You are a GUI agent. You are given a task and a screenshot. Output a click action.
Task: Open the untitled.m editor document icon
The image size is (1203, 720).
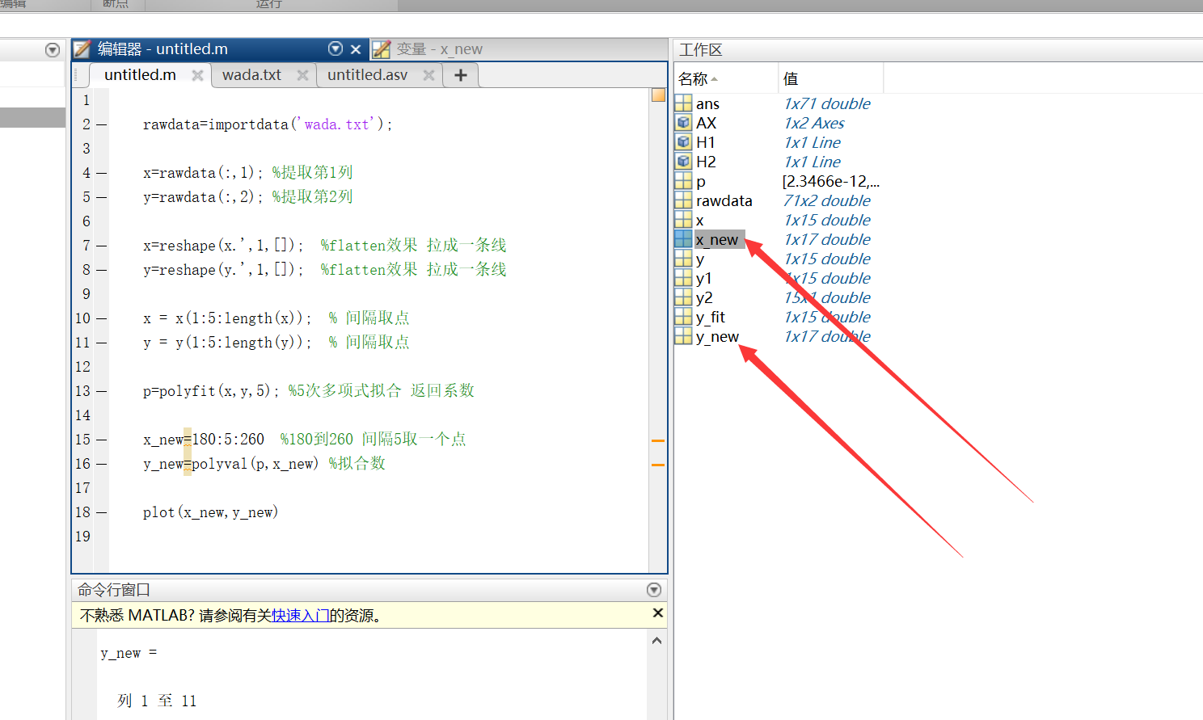click(x=81, y=48)
